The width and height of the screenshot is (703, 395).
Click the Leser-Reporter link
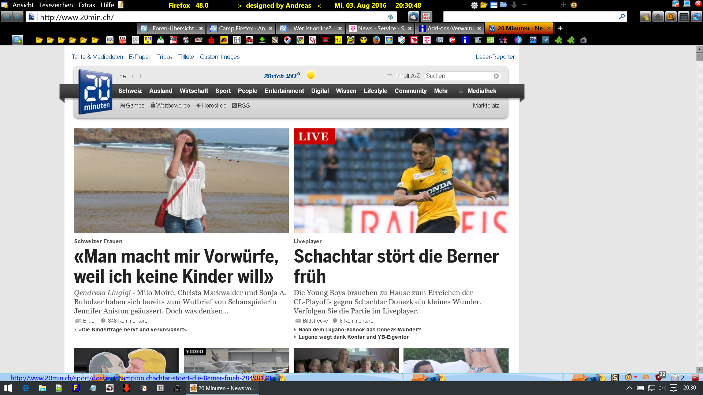click(495, 57)
